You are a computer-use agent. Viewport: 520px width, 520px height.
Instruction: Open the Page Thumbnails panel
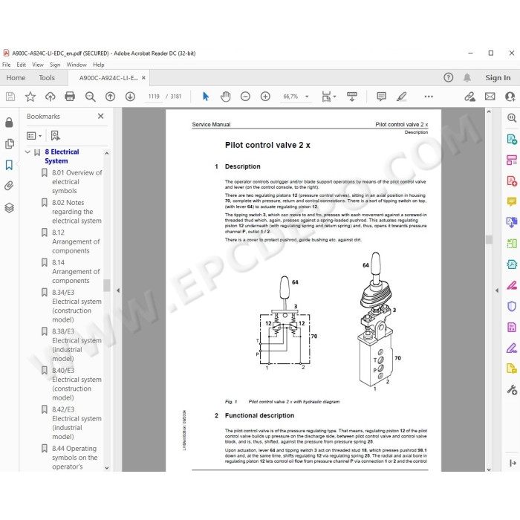coord(9,143)
